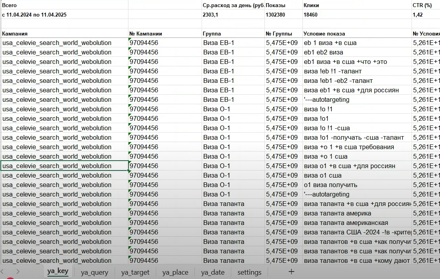
Task: Click the autotargeting cell in Виза О-1 group
Action: point(357,195)
